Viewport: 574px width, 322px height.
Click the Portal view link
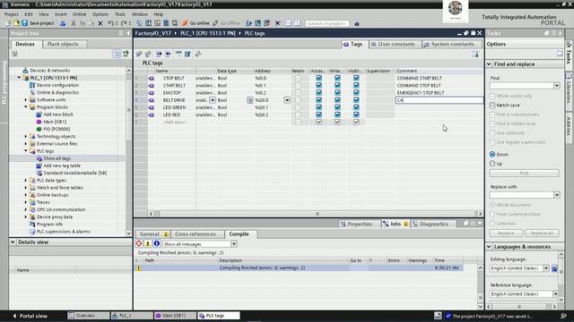pos(30,316)
